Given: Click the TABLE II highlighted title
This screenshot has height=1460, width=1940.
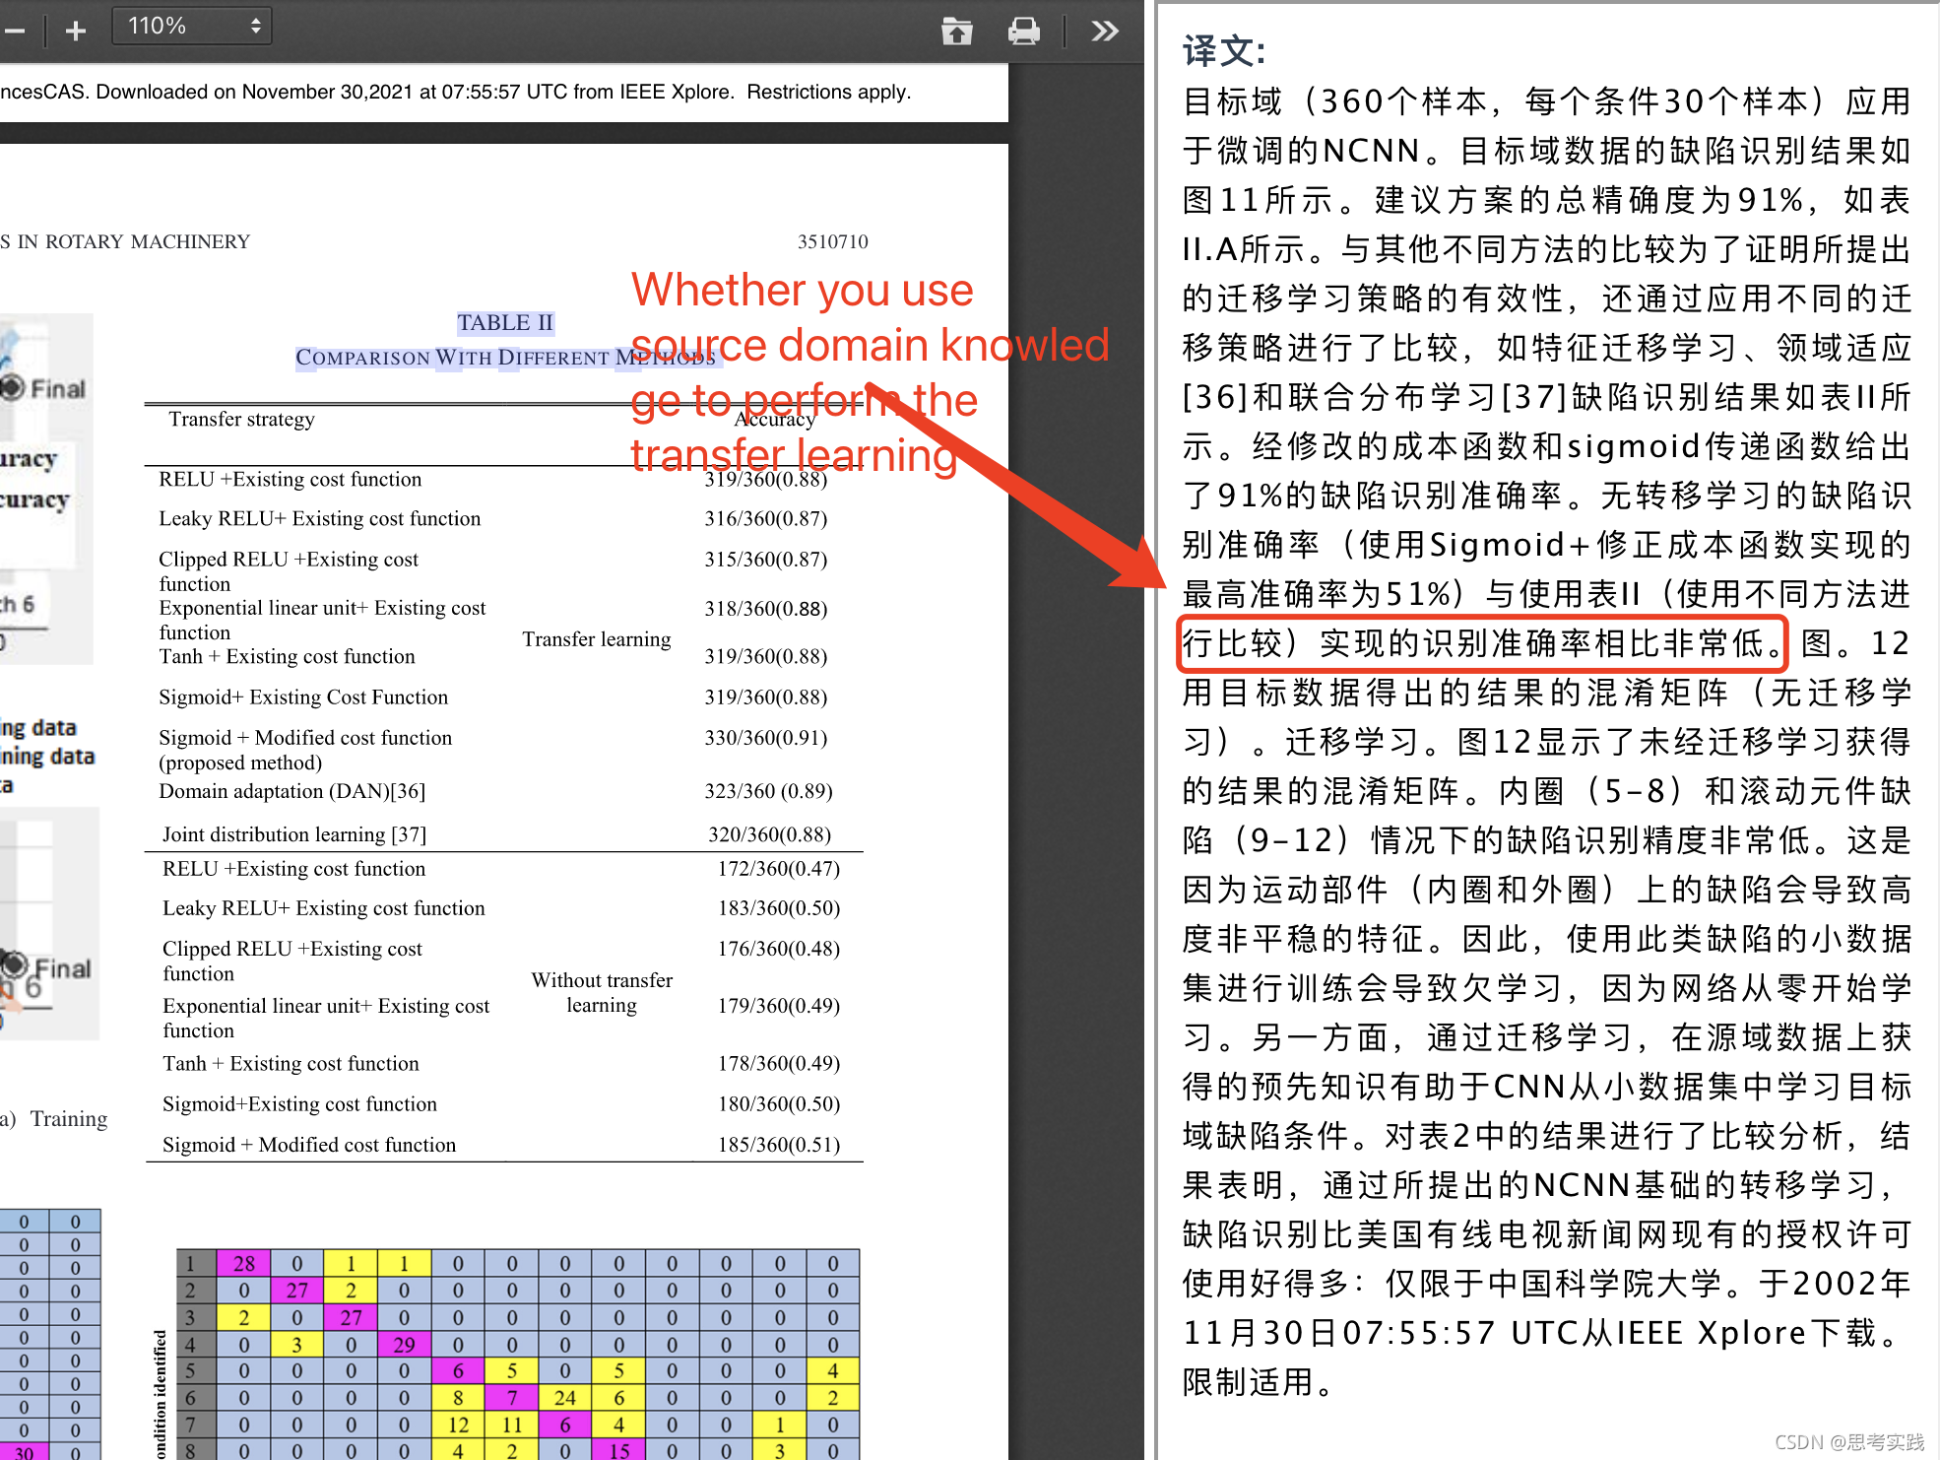Looking at the screenshot, I should pos(505,323).
